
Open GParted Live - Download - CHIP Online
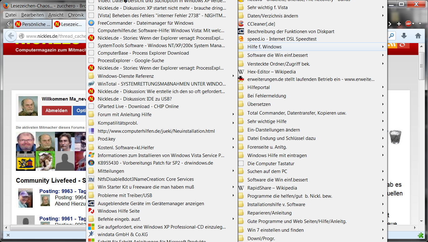(161, 106)
